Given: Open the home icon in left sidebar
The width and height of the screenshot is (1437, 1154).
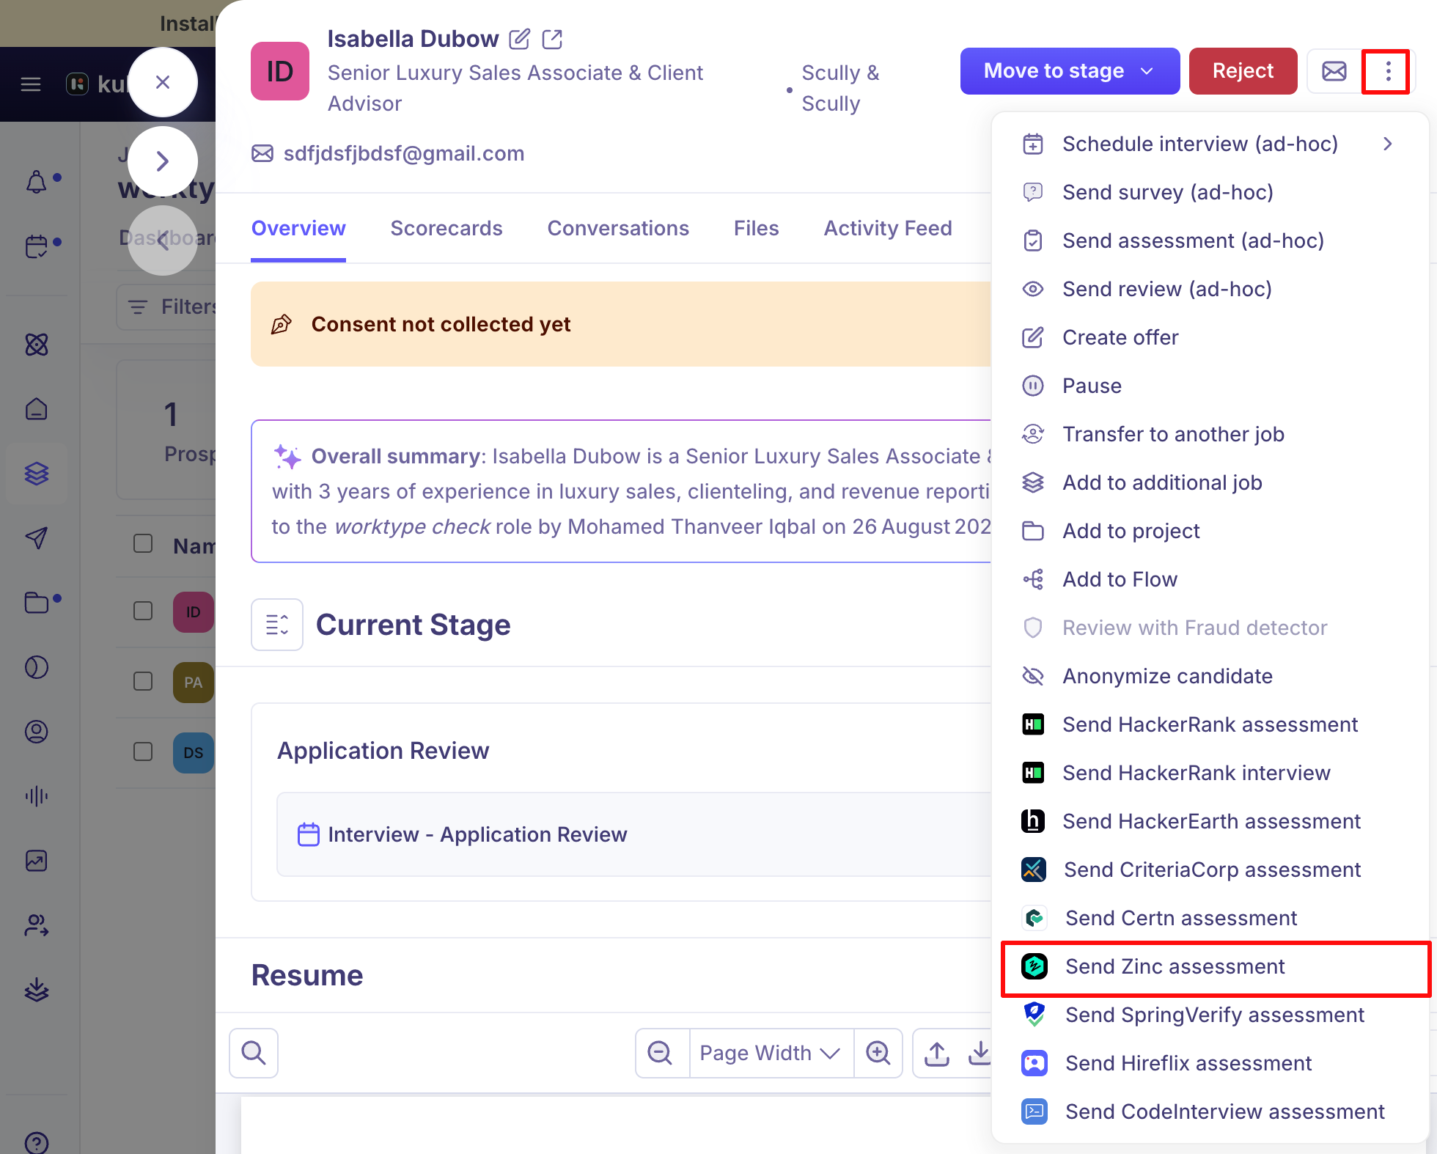Looking at the screenshot, I should coord(37,408).
